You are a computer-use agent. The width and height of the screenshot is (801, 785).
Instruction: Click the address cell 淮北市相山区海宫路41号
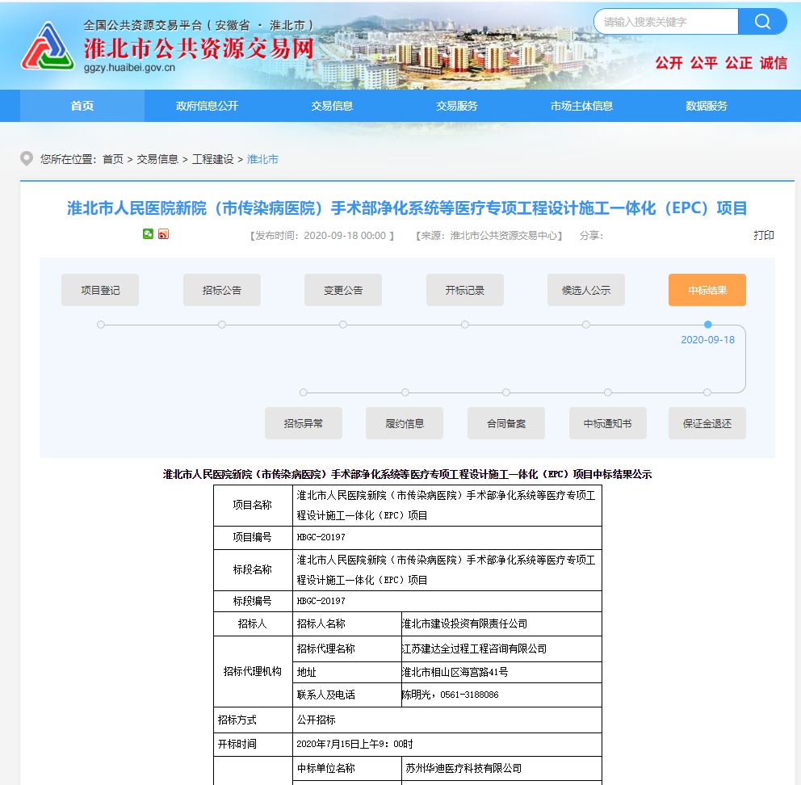tap(501, 672)
